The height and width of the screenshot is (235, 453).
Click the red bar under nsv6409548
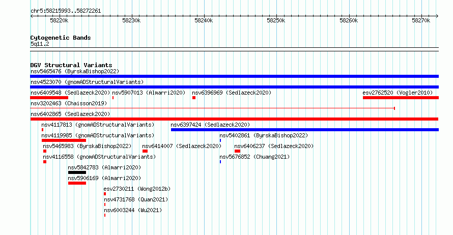(x=49, y=98)
